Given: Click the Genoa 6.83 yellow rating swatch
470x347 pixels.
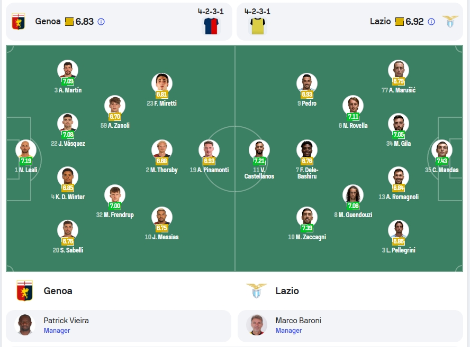Looking at the screenshot, I should (x=69, y=22).
